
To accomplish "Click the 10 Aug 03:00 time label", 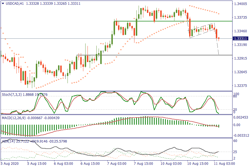I will pos(171,164).
